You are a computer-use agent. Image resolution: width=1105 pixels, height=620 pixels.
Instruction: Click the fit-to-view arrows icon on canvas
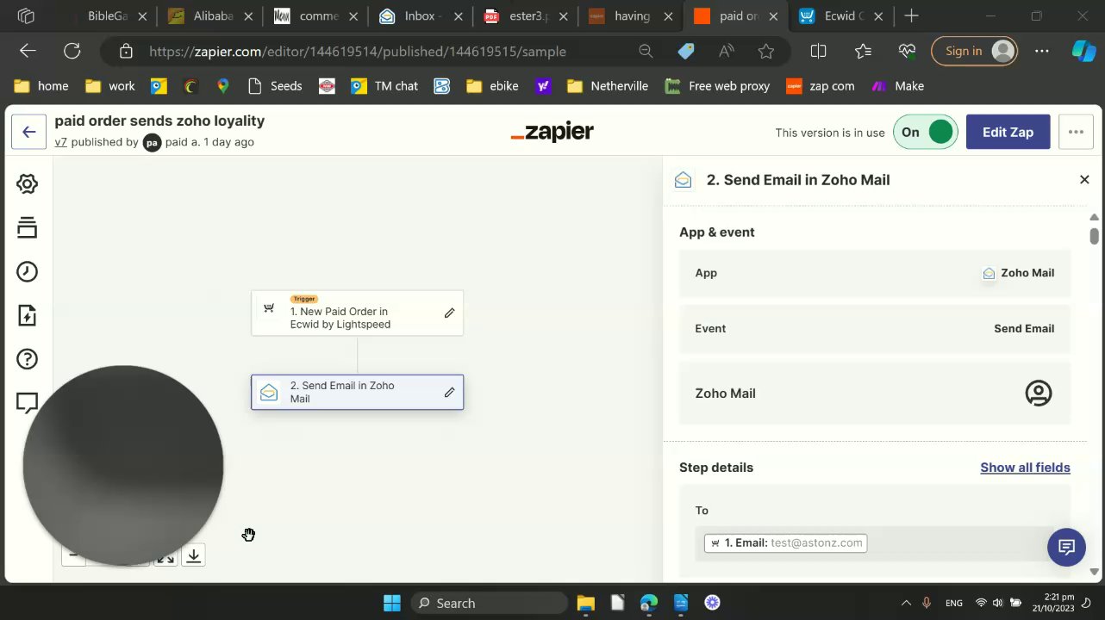point(165,556)
